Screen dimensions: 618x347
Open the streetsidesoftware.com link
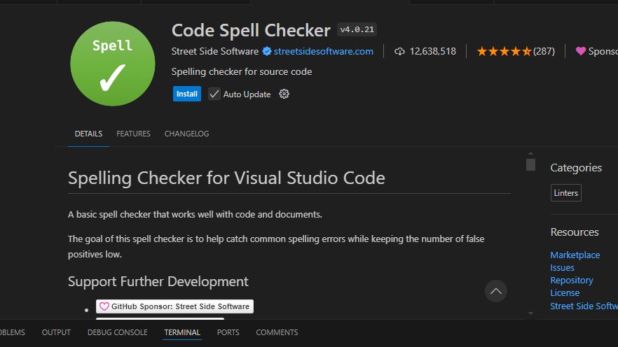tap(324, 52)
